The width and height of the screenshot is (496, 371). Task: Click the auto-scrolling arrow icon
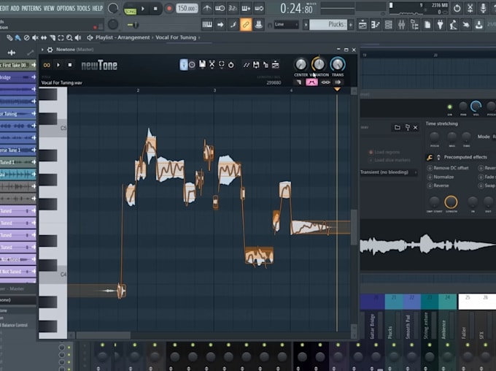pos(220,24)
